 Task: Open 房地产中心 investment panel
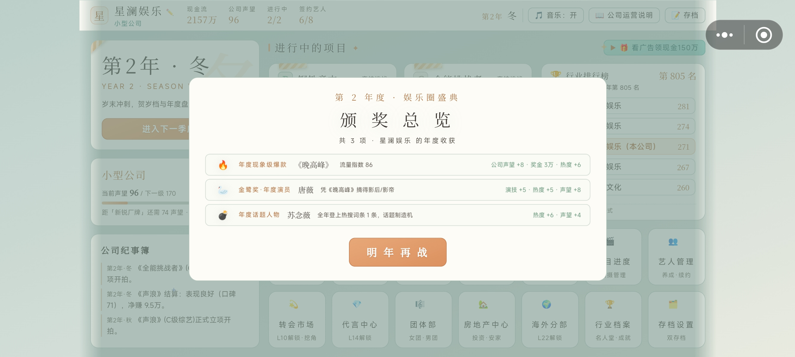(x=487, y=320)
